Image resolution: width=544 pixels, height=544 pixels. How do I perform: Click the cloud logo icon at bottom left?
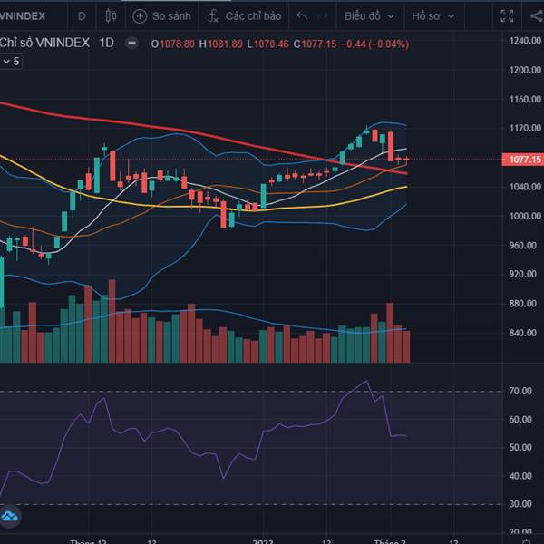pos(10,517)
